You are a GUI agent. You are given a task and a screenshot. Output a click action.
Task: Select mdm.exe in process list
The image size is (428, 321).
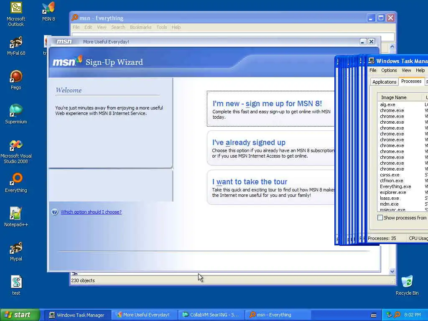(x=389, y=204)
